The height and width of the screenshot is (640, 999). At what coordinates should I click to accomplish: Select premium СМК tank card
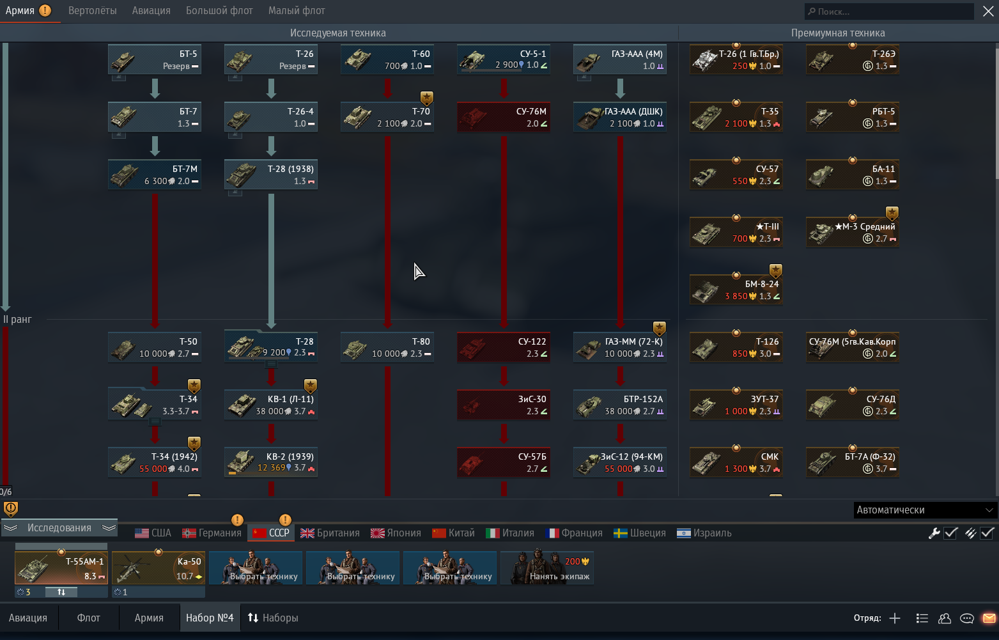point(736,462)
